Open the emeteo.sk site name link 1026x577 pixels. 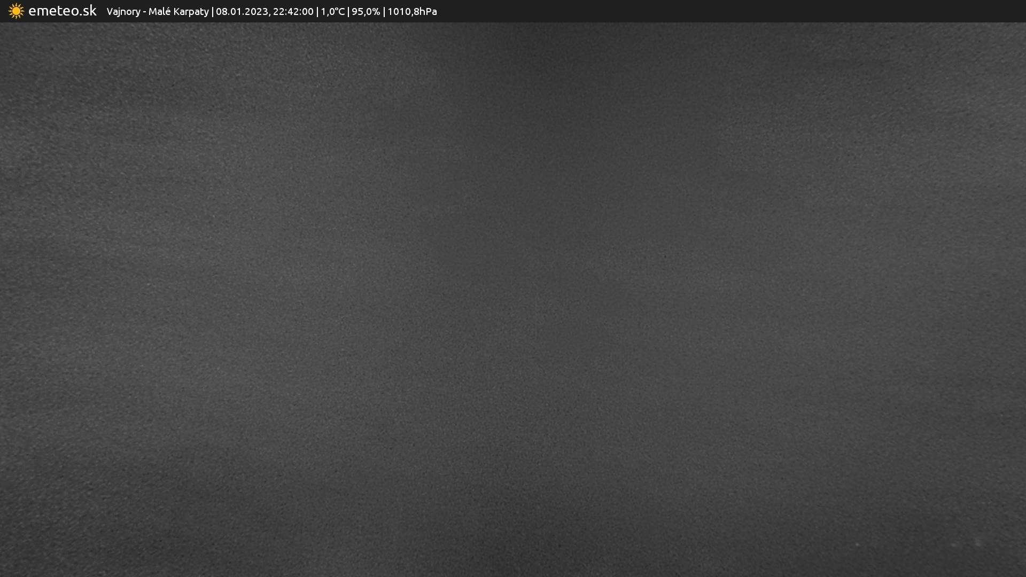62,11
